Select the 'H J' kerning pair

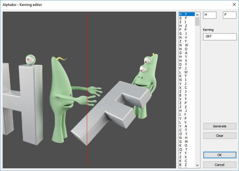tap(187, 111)
